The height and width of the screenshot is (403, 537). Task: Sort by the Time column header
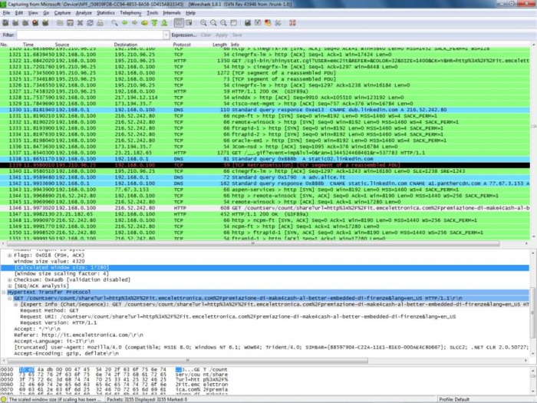pos(28,45)
